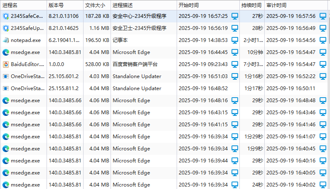Click the audit time 2025-09-19 16:50:11
This screenshot has height=189, width=330.
click(x=291, y=88)
